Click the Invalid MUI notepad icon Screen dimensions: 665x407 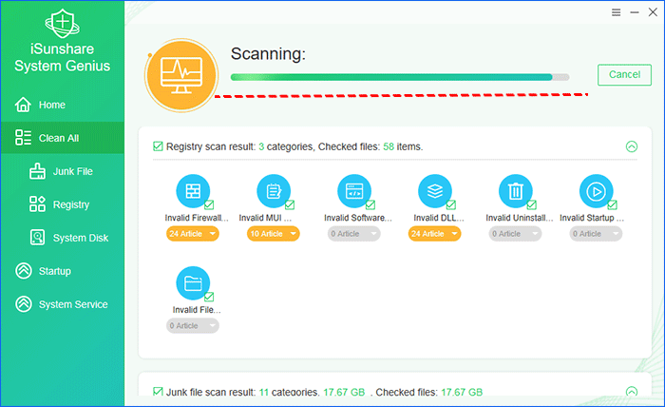[x=274, y=191]
